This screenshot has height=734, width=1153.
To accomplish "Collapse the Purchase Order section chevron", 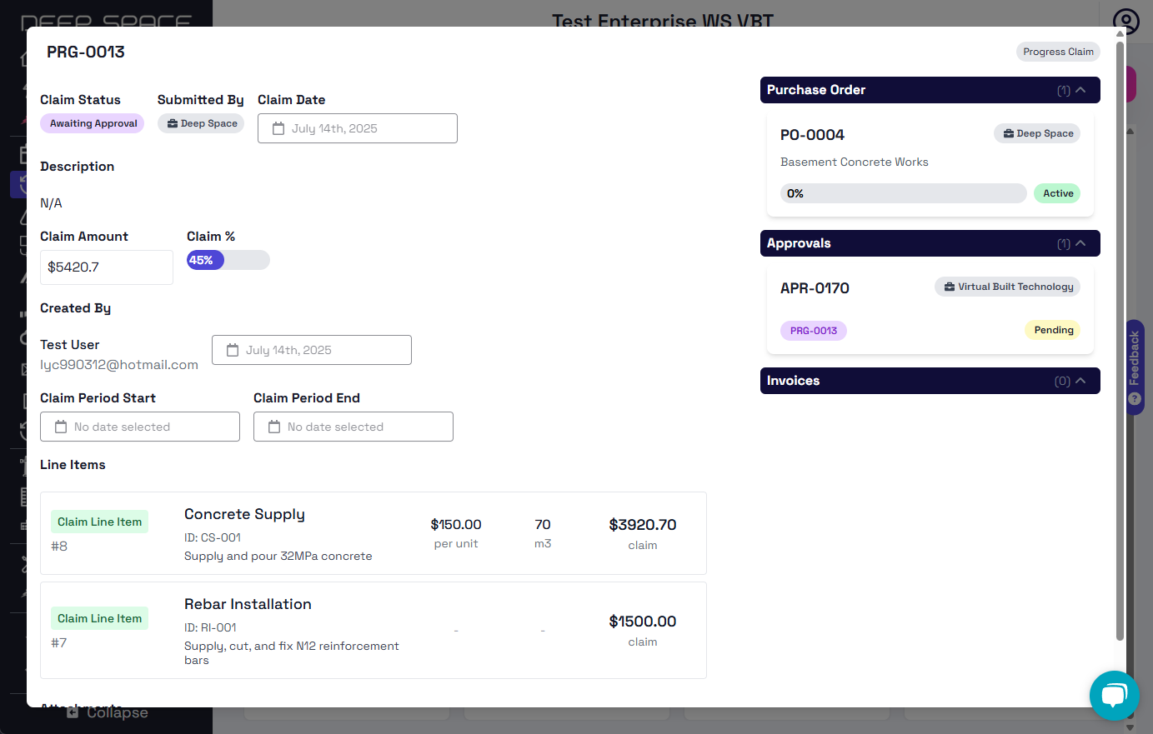I will pyautogui.click(x=1080, y=90).
